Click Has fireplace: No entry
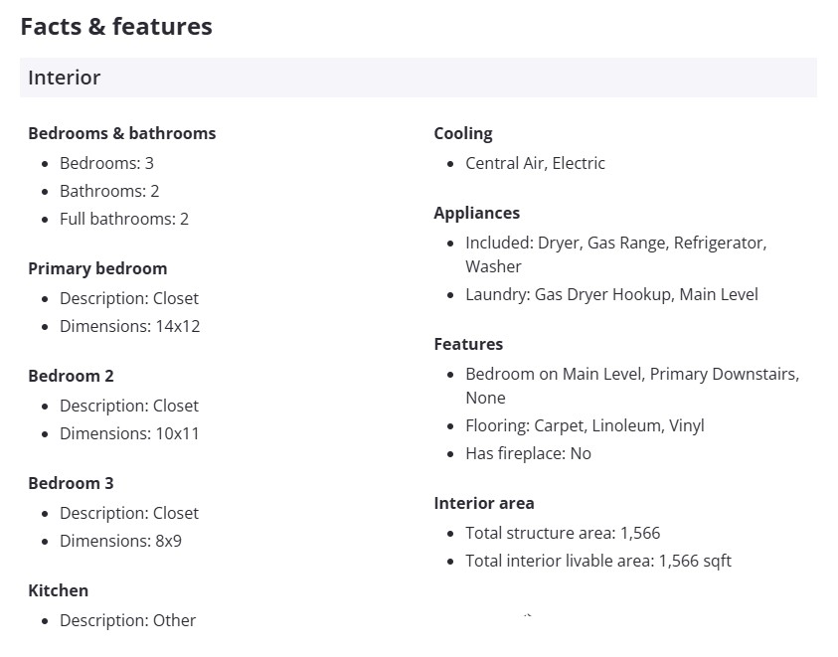The width and height of the screenshot is (838, 657). tap(528, 453)
